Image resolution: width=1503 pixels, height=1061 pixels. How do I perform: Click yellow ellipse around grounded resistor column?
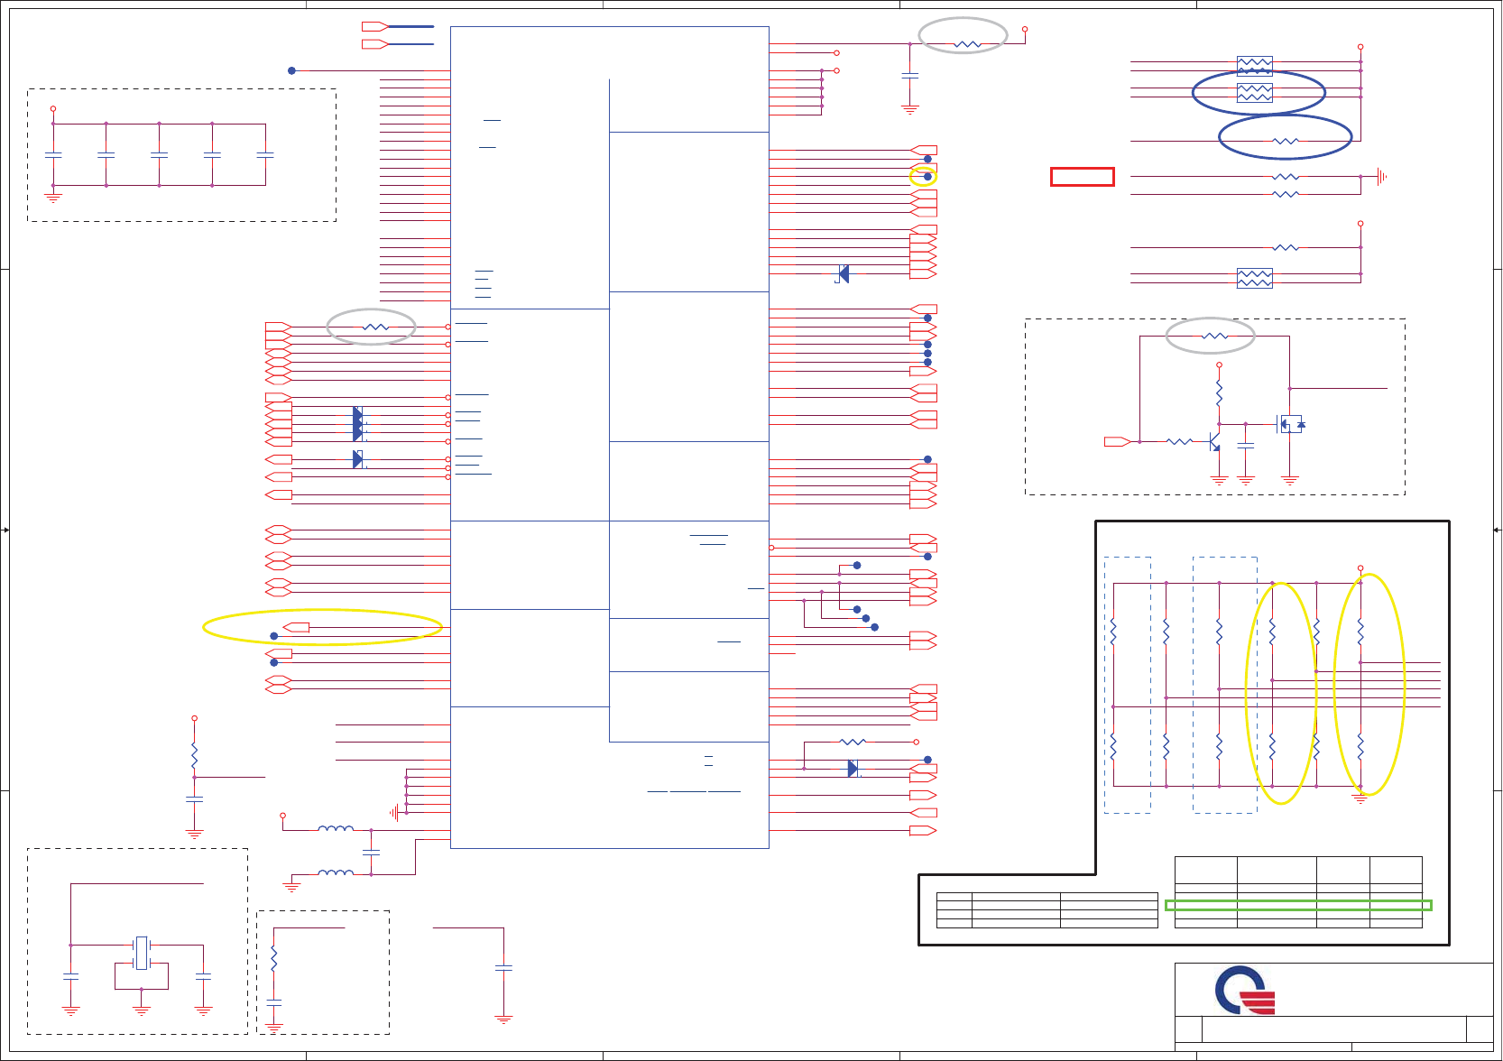(x=1369, y=685)
